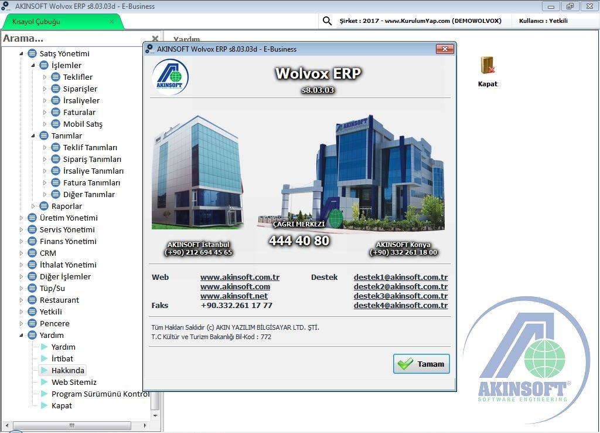Expand the CRM tree node
Viewport: 600px width, 433px height.
click(x=22, y=253)
